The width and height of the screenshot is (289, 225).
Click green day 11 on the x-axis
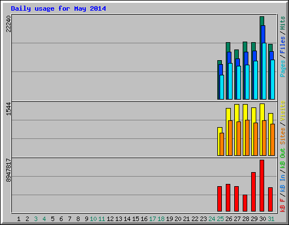point(102,219)
